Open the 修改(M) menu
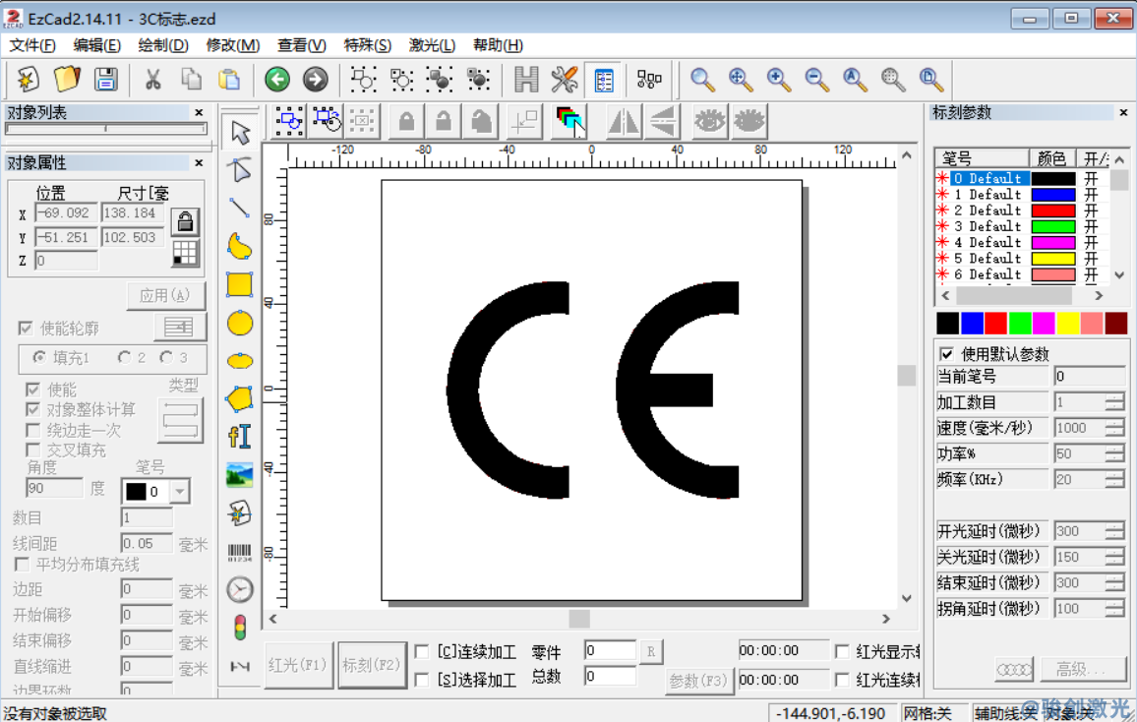Screen dimensions: 1137x722 (x=233, y=45)
